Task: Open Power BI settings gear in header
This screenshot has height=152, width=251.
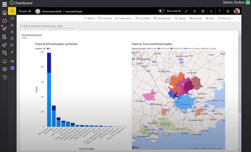Action: 203,11
